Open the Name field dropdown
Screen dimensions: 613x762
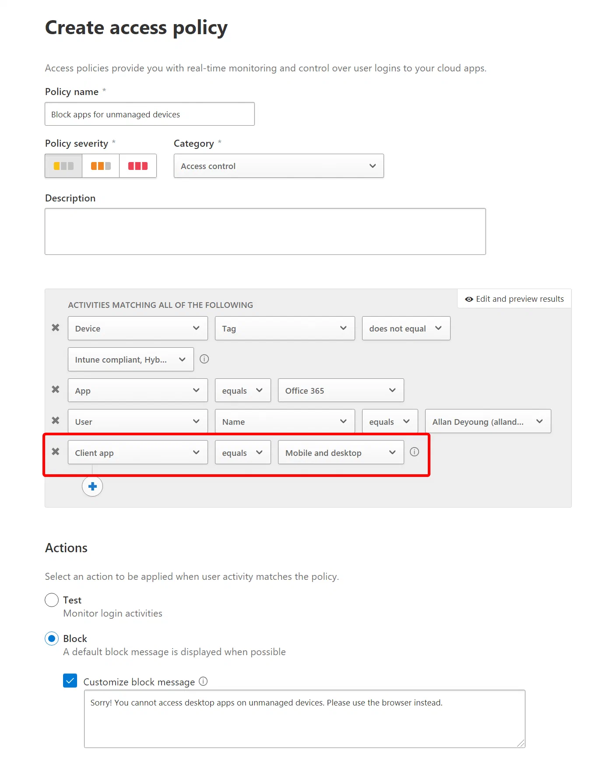[285, 422]
